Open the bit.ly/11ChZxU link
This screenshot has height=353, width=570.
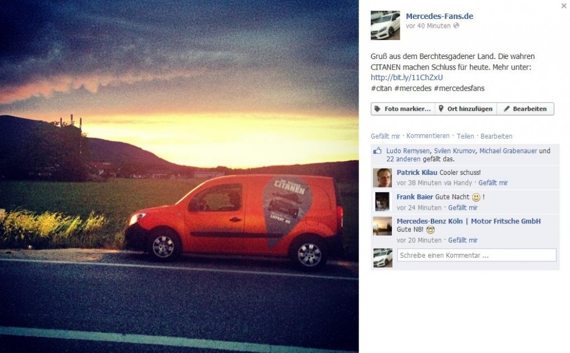click(407, 77)
